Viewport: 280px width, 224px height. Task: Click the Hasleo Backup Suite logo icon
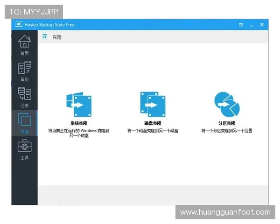tap(19, 24)
